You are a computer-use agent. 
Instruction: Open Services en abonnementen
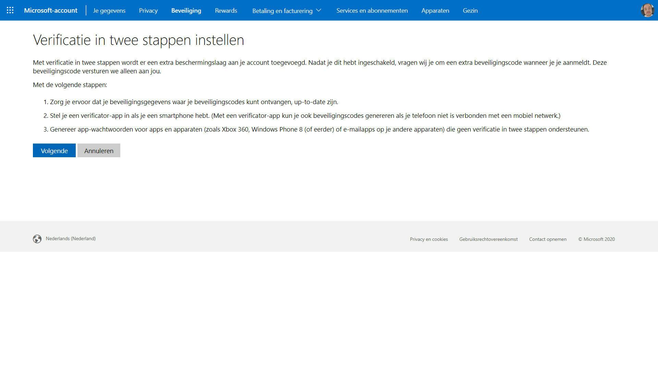click(x=372, y=11)
